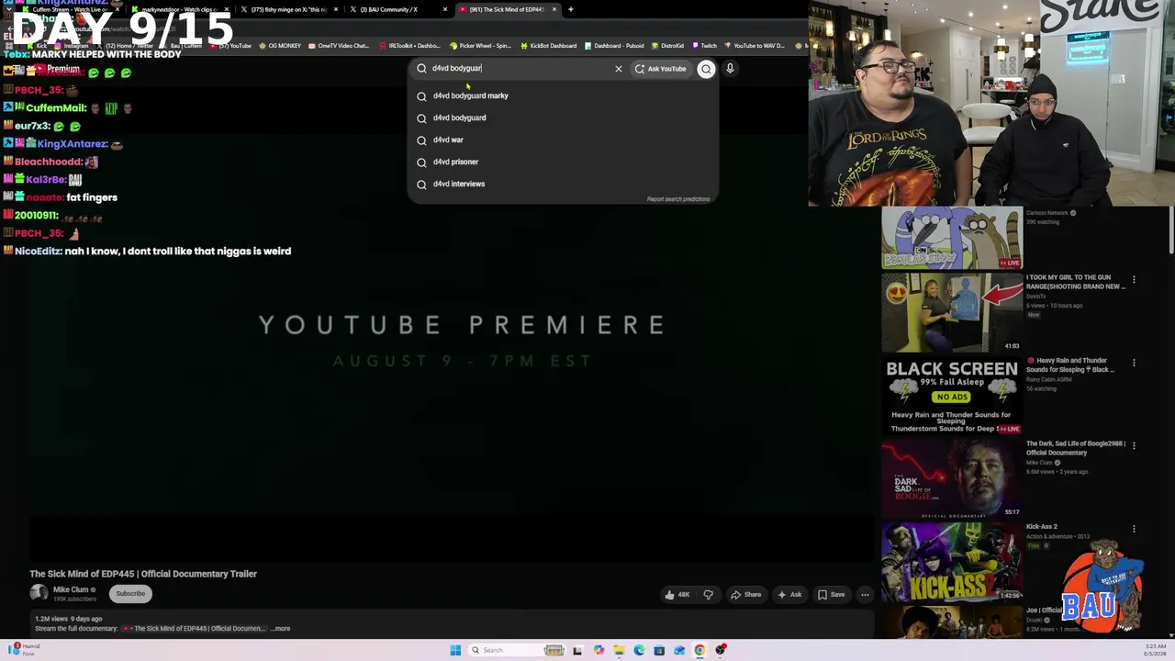Open Copilot from taskbar

click(x=599, y=650)
